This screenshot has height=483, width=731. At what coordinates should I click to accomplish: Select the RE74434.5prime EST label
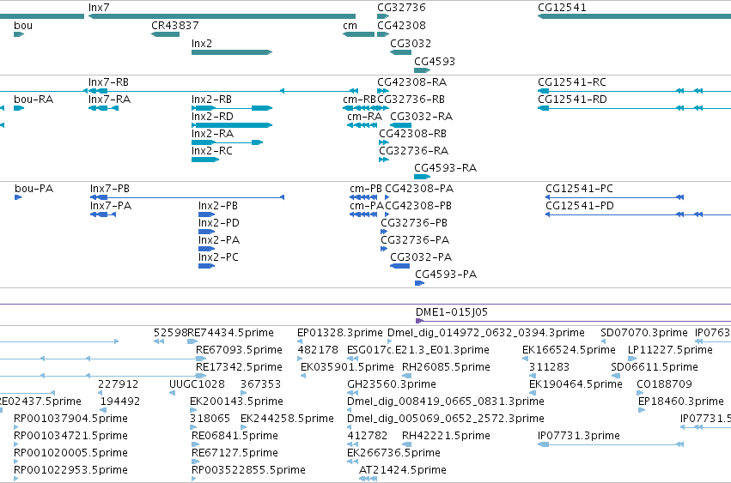click(x=230, y=333)
